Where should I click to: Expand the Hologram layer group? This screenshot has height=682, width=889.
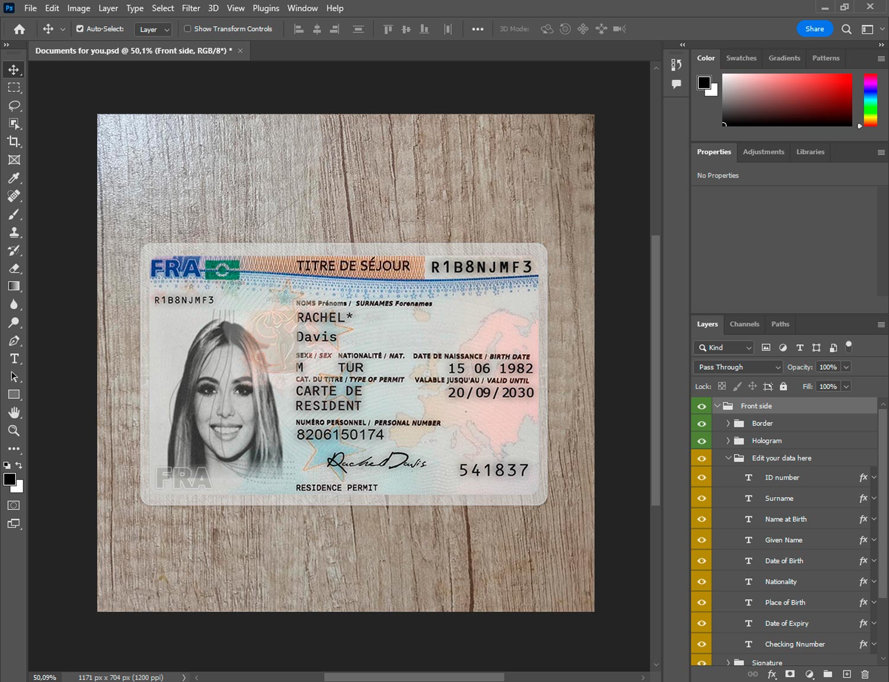(x=728, y=441)
